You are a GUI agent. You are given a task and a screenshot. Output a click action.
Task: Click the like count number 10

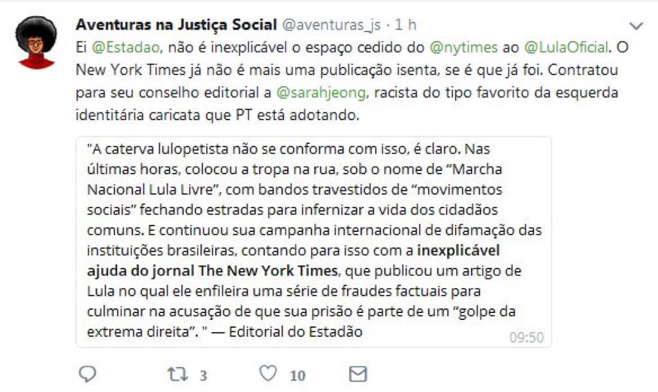tap(298, 375)
